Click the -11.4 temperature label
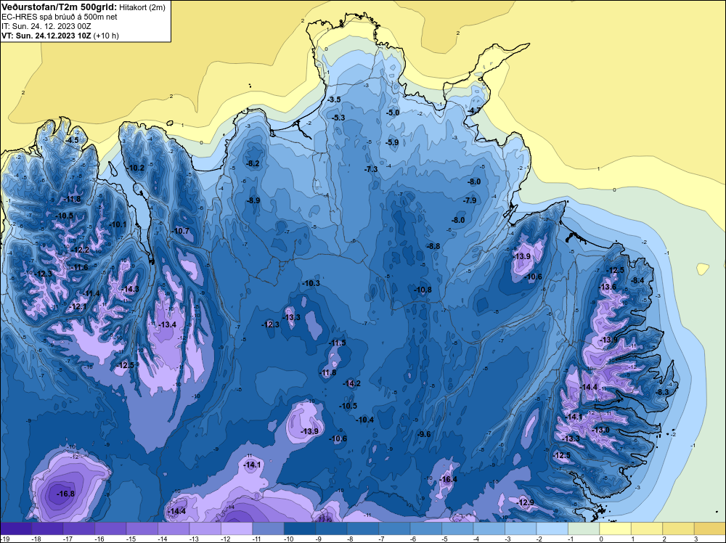Image resolution: width=726 pixels, height=543 pixels. pyautogui.click(x=91, y=293)
